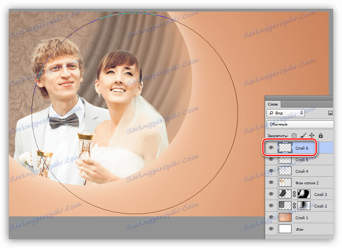Screen dimensions: 342x248
Task: Select Слой 1 gradient layer thumbnail
Action: coord(285,218)
